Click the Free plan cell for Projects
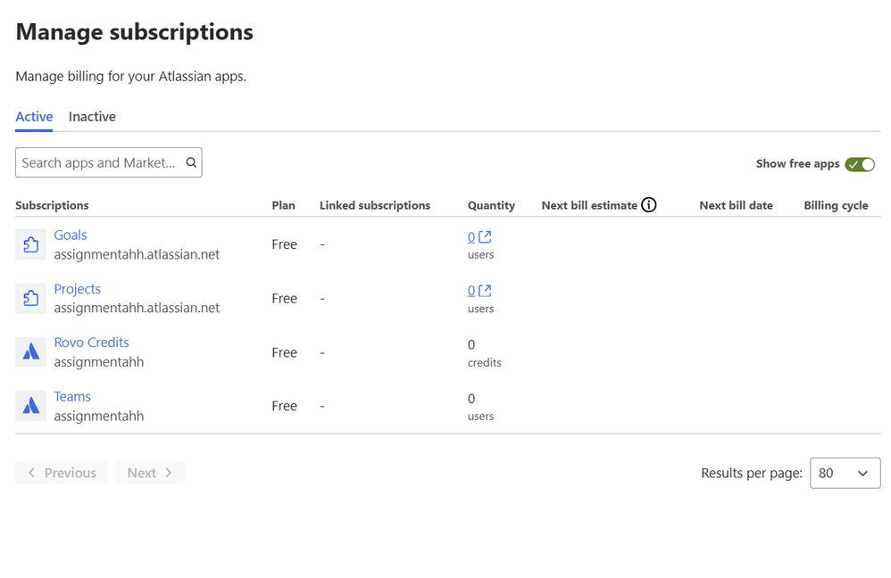The height and width of the screenshot is (578, 891). (x=284, y=299)
